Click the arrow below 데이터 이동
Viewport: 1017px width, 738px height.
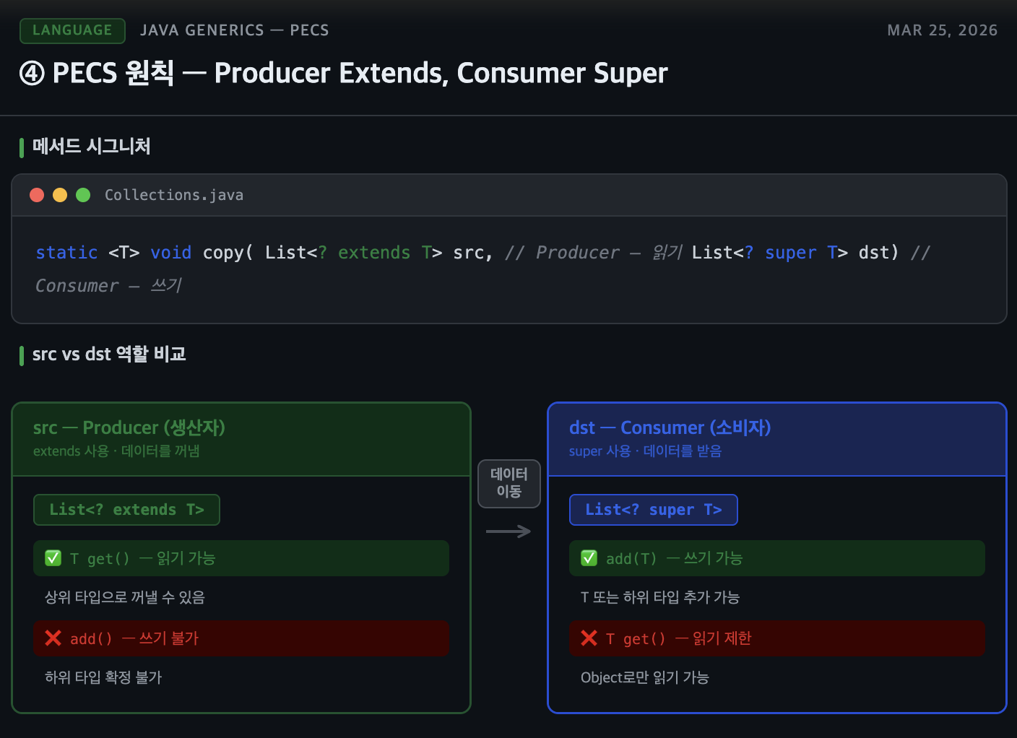pos(508,532)
